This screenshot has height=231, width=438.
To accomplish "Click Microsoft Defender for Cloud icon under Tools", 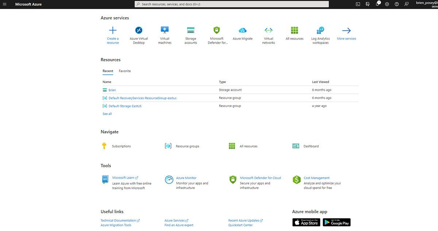I will tap(233, 179).
